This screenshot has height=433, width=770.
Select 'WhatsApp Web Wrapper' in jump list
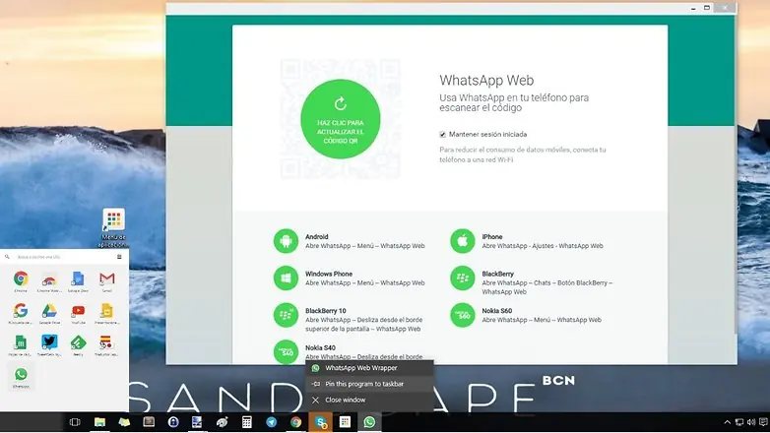pyautogui.click(x=369, y=368)
